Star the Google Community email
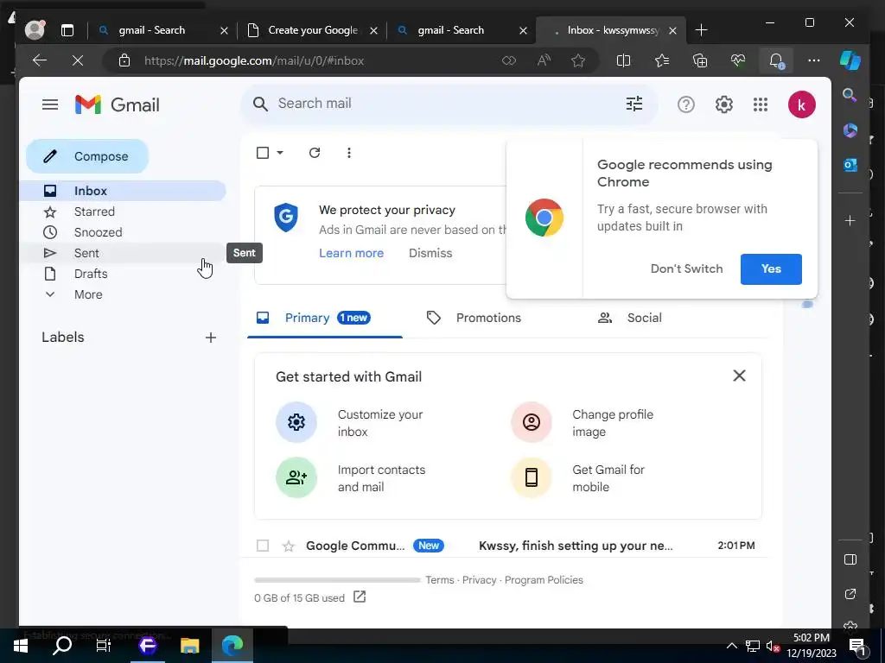The height and width of the screenshot is (663, 885). tap(289, 546)
